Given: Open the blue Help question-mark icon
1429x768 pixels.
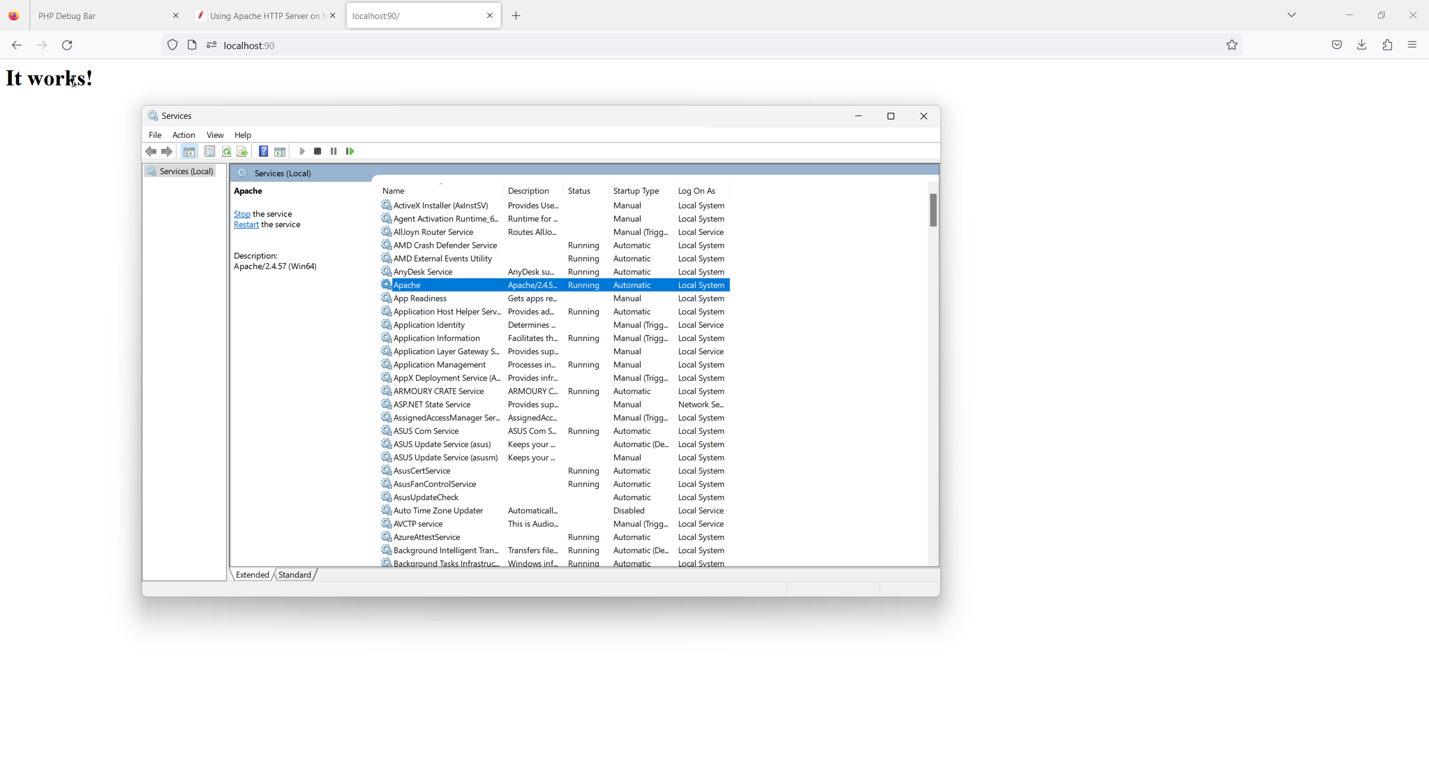Looking at the screenshot, I should pos(263,151).
